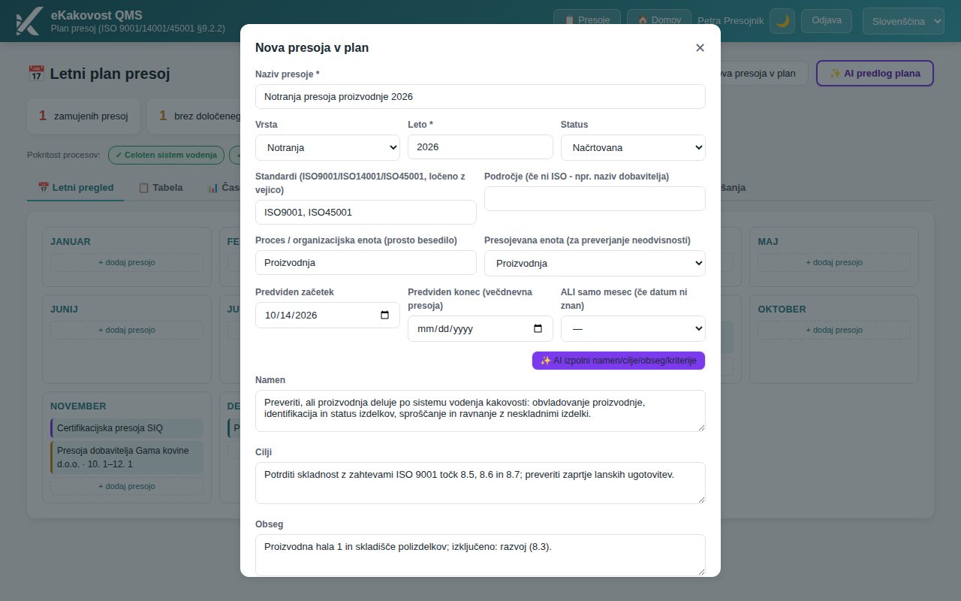
Task: Click the Obseg text area
Action: (x=480, y=555)
